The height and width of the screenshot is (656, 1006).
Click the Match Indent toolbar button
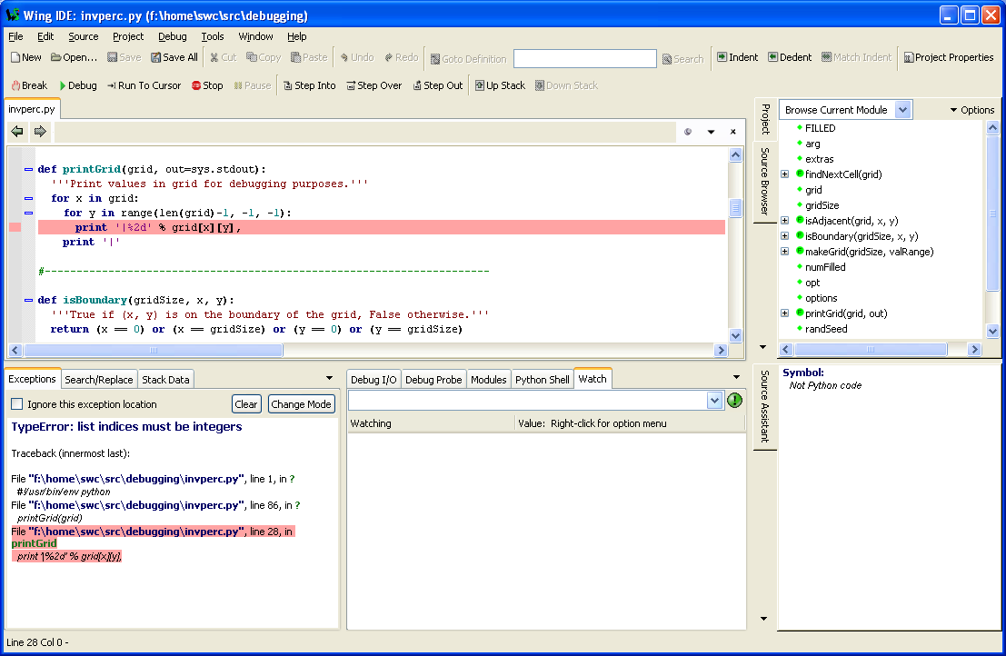point(857,57)
